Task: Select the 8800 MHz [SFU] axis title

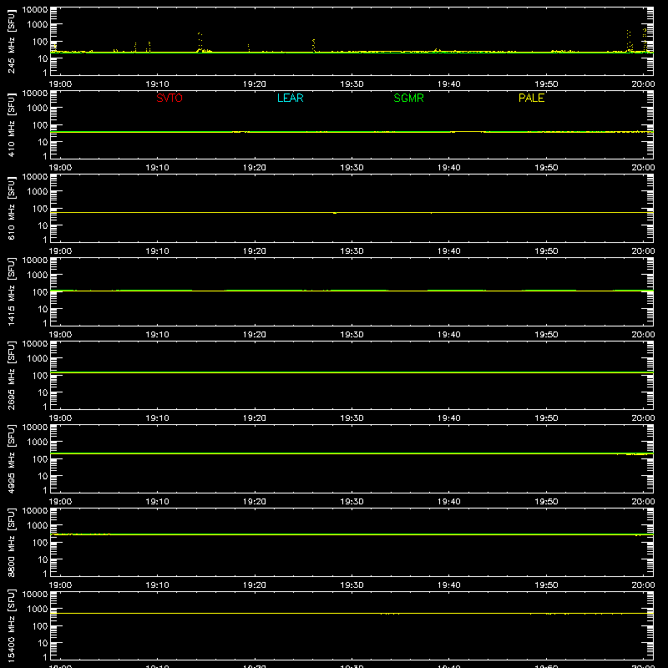Action: click(x=11, y=542)
